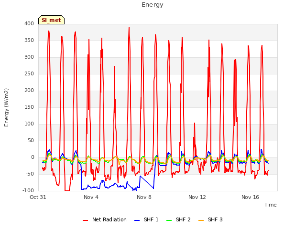Click the Energy chart title

pos(153,5)
